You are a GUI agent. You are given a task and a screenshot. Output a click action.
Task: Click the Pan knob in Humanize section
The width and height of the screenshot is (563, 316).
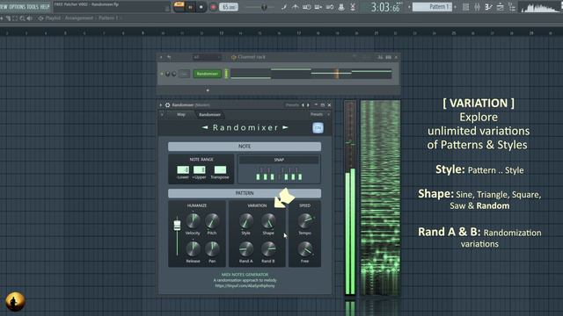(212, 248)
